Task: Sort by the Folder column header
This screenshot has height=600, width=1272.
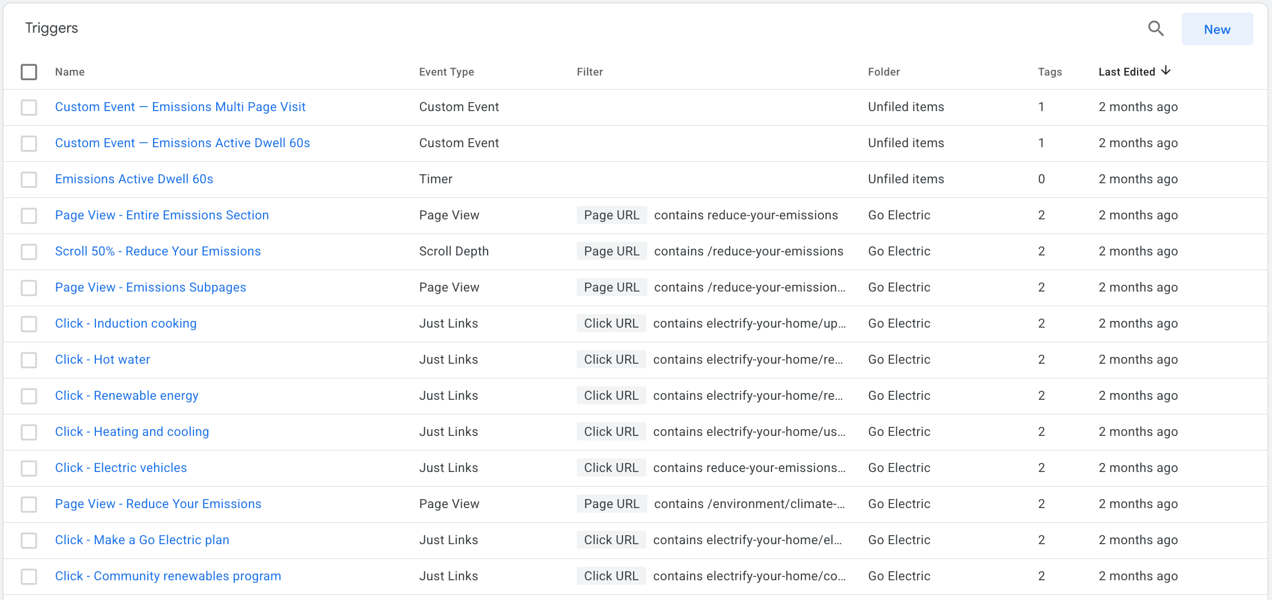Action: 884,72
